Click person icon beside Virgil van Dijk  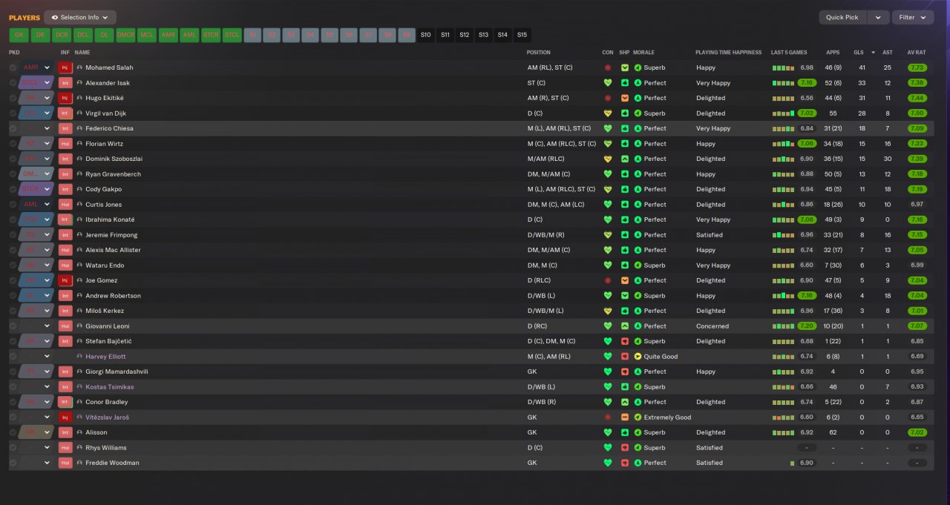[x=79, y=113]
